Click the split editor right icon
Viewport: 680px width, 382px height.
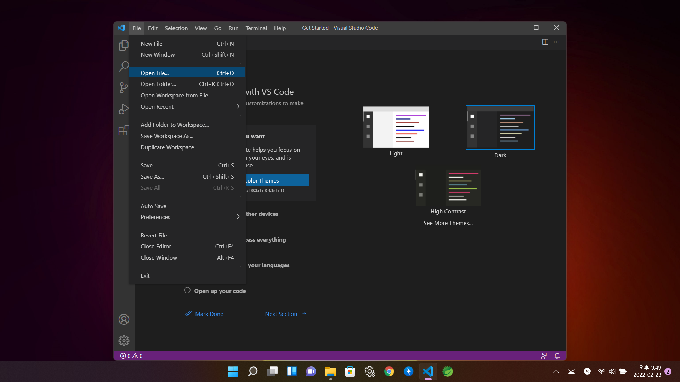coord(545,42)
